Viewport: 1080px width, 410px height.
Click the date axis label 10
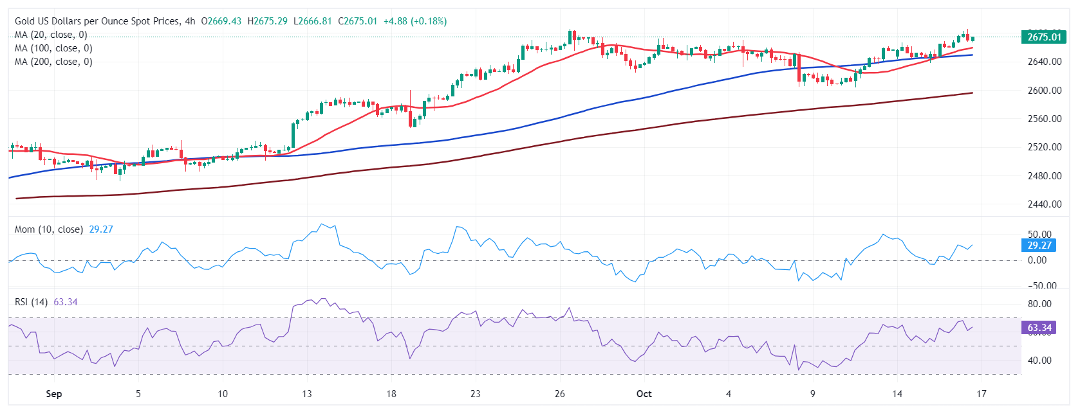(x=223, y=394)
